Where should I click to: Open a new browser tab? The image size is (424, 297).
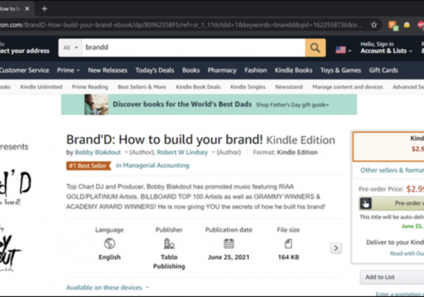pyautogui.click(x=44, y=8)
